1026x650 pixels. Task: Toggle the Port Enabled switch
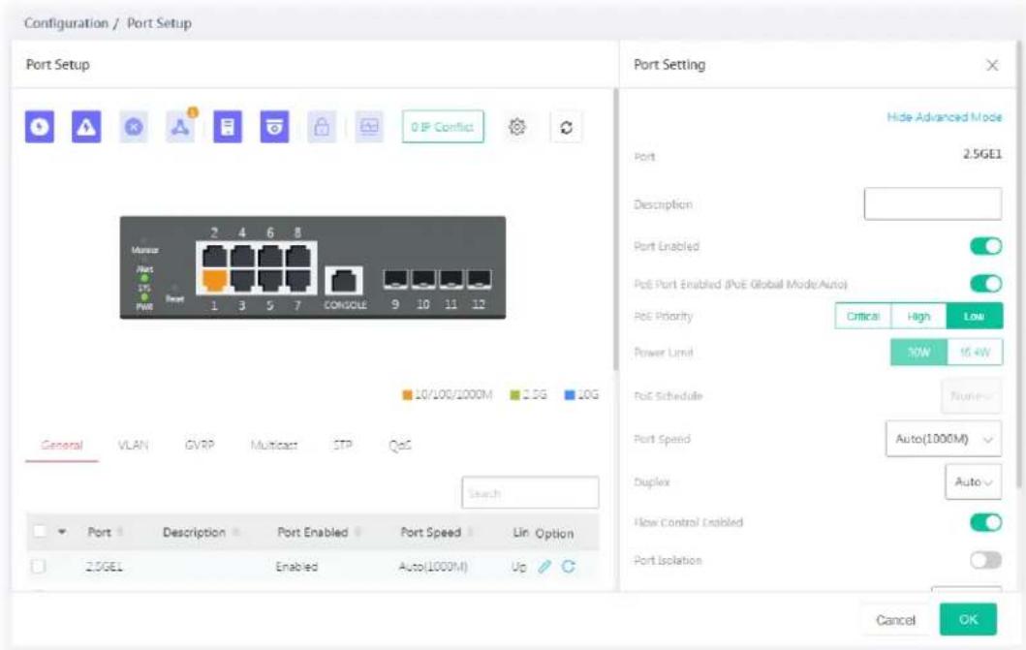pyautogui.click(x=986, y=246)
